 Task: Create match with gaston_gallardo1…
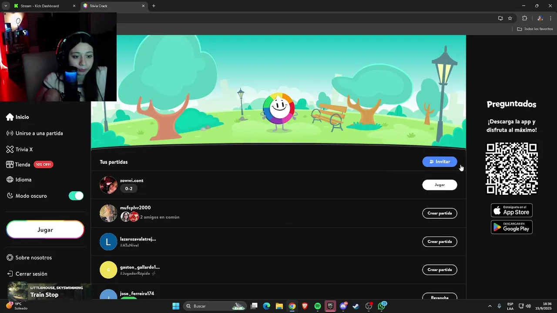pos(440,270)
